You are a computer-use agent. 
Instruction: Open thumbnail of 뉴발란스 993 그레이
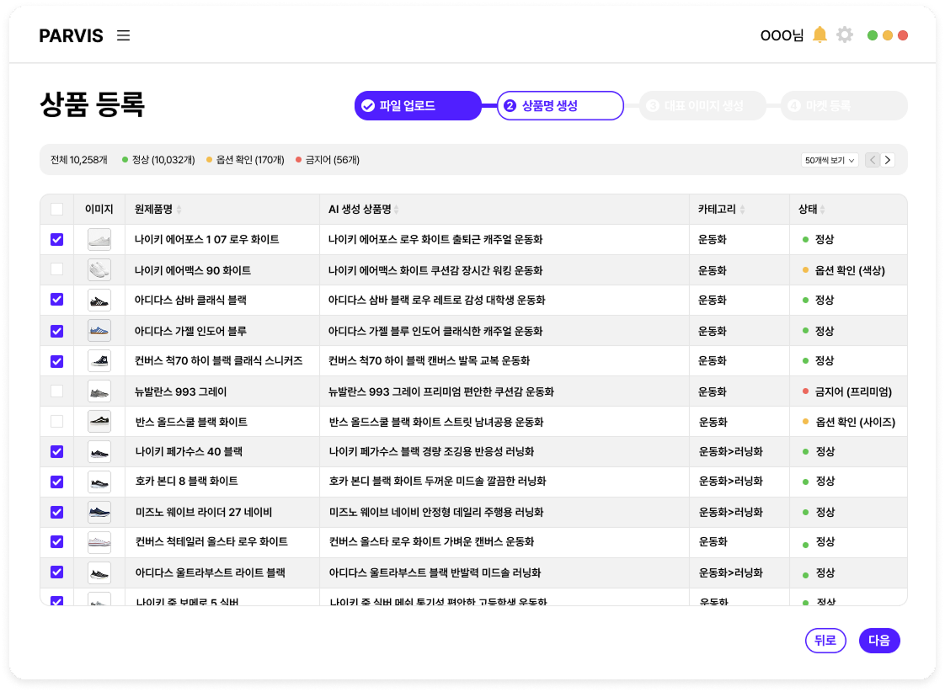99,391
